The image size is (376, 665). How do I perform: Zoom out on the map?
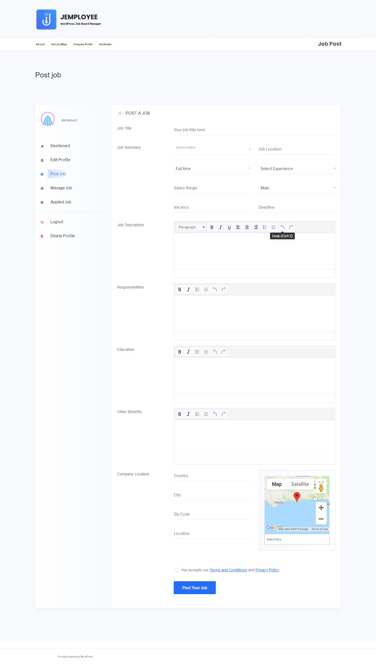pyautogui.click(x=321, y=519)
